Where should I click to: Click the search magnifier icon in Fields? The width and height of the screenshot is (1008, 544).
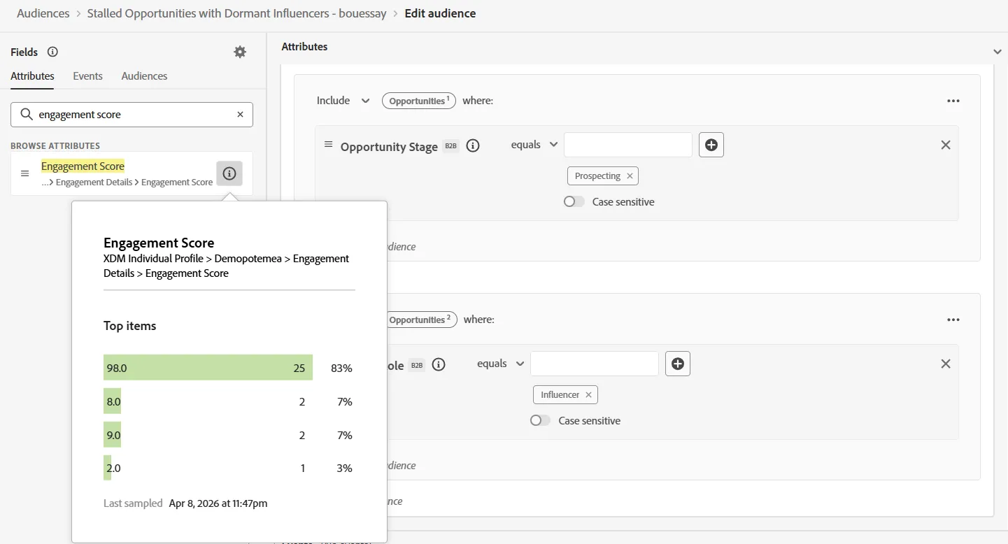(x=27, y=114)
